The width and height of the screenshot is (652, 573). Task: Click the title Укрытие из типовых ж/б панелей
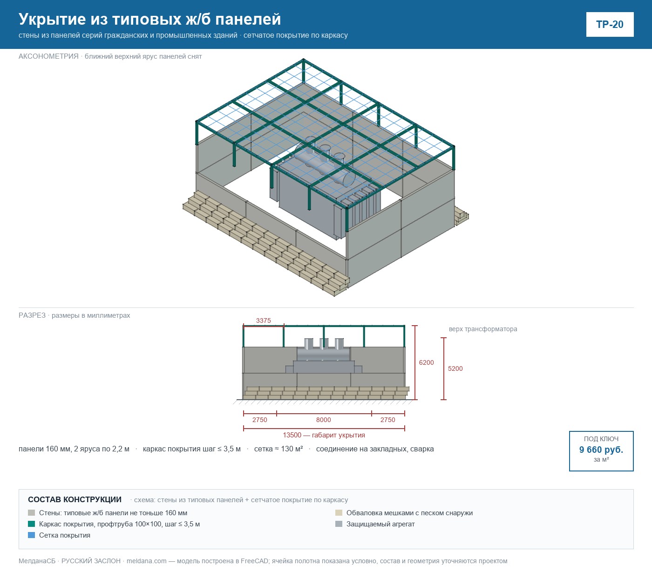[149, 19]
